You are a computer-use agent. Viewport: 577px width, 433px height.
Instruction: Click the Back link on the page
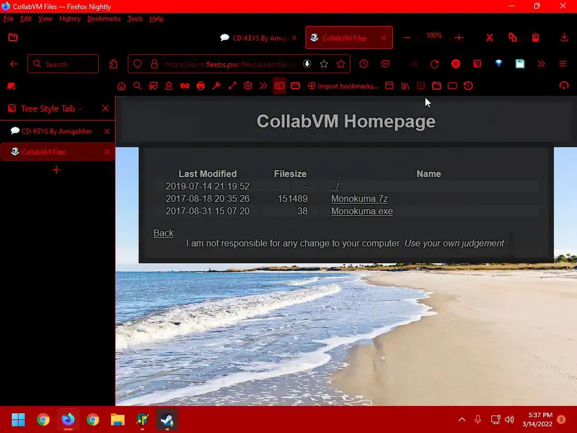coord(163,233)
